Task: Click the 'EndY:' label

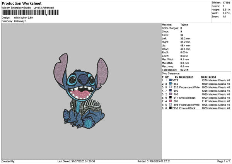Action: click(x=165, y=56)
